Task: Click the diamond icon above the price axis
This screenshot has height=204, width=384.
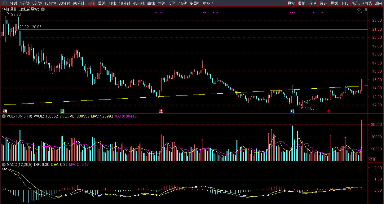Action: coord(359,10)
